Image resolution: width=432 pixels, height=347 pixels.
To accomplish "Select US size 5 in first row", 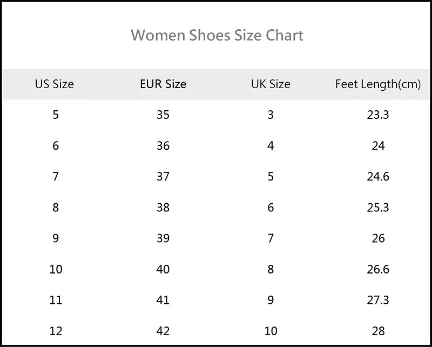I will pos(56,115).
